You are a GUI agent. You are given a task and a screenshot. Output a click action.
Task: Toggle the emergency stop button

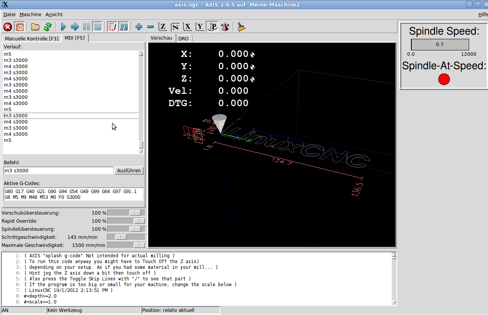(x=8, y=27)
